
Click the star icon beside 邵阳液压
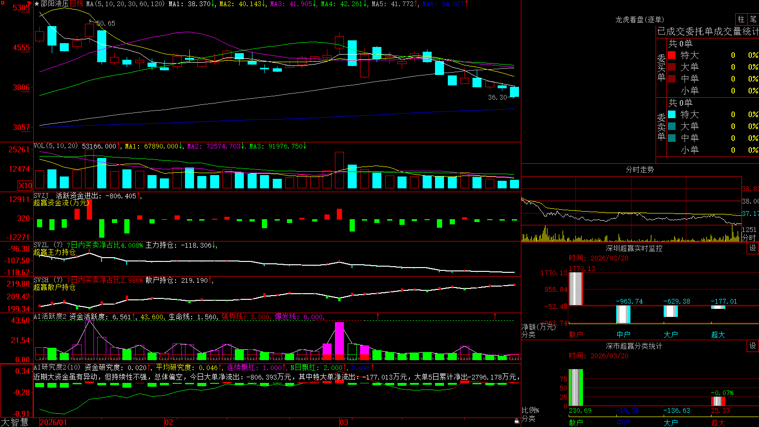click(x=37, y=4)
